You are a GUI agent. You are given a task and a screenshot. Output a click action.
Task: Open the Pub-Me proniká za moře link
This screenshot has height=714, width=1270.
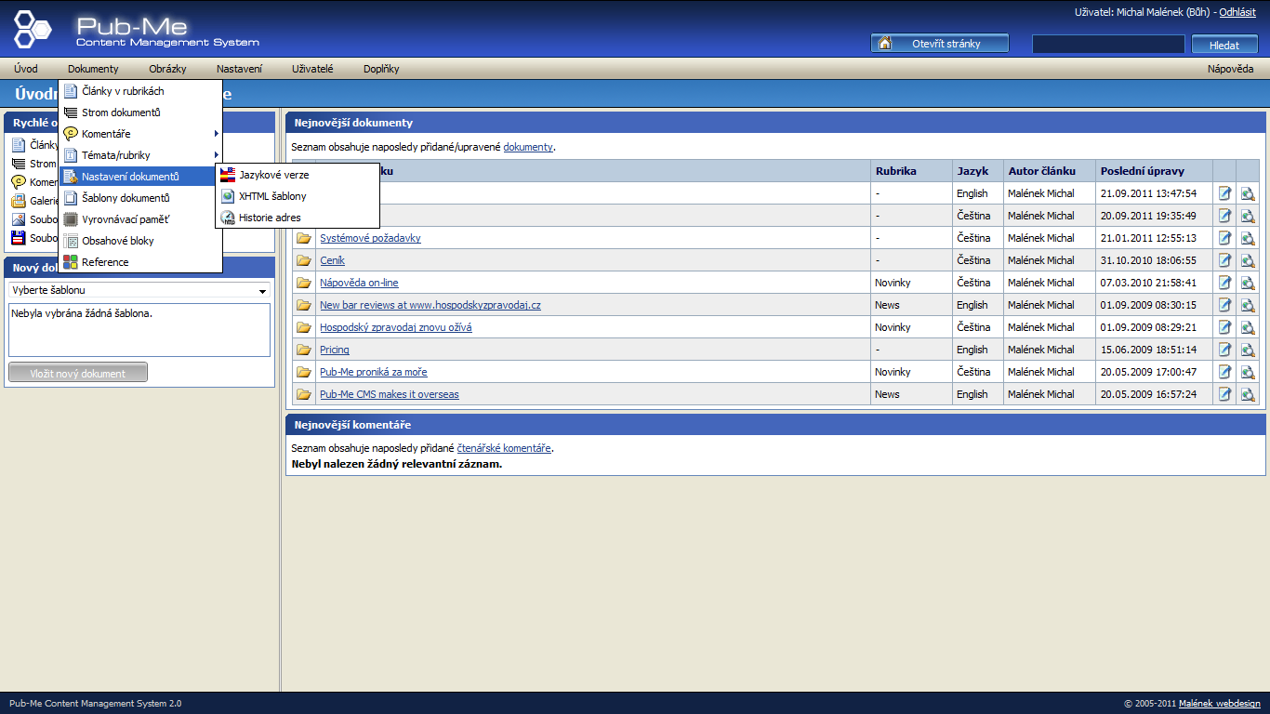(x=374, y=372)
